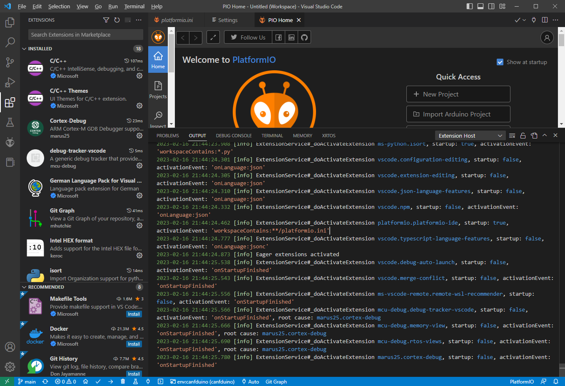The height and width of the screenshot is (386, 565).
Task: Open the Source Control view
Action: tap(10, 62)
